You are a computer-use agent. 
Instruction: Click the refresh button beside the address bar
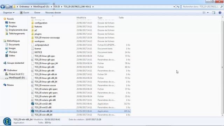click(x=178, y=7)
